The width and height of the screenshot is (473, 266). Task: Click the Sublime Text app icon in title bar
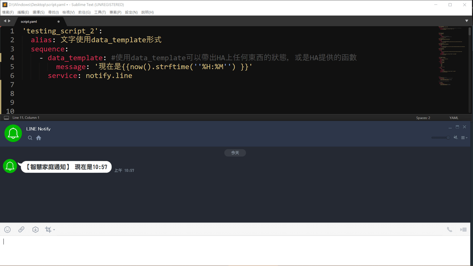[5, 5]
